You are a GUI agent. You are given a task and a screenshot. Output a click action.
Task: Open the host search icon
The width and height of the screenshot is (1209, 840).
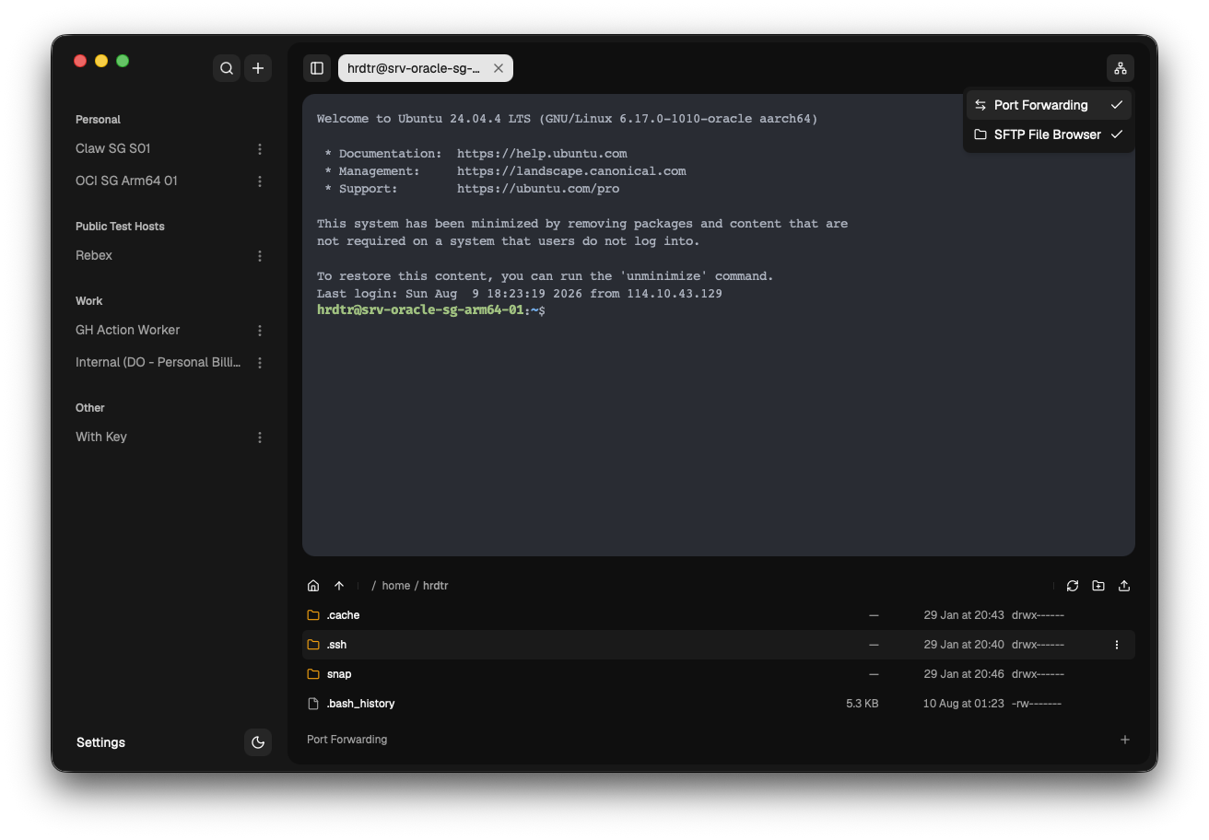click(x=227, y=68)
